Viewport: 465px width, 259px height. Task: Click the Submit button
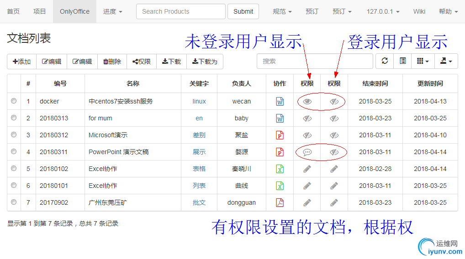click(x=243, y=11)
